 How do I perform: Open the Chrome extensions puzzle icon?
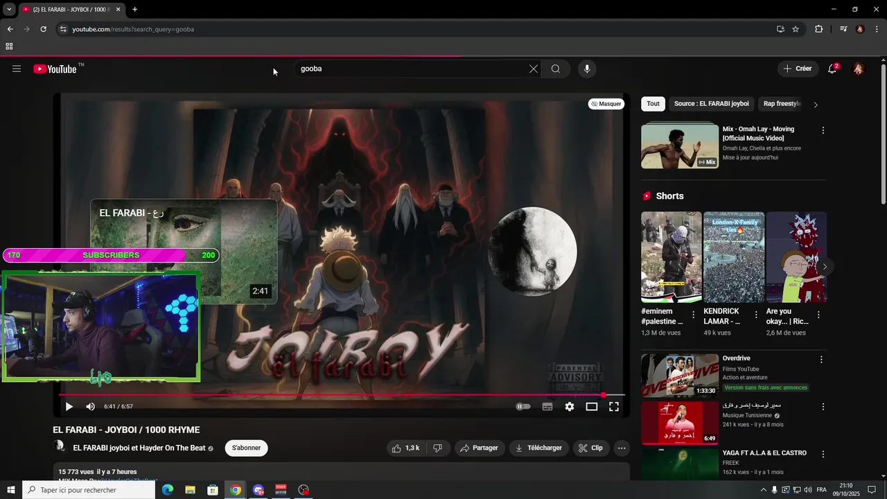point(818,29)
